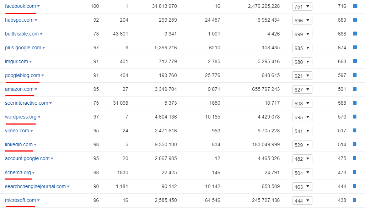
Task: Open the googleblog.com link
Action: (22, 75)
